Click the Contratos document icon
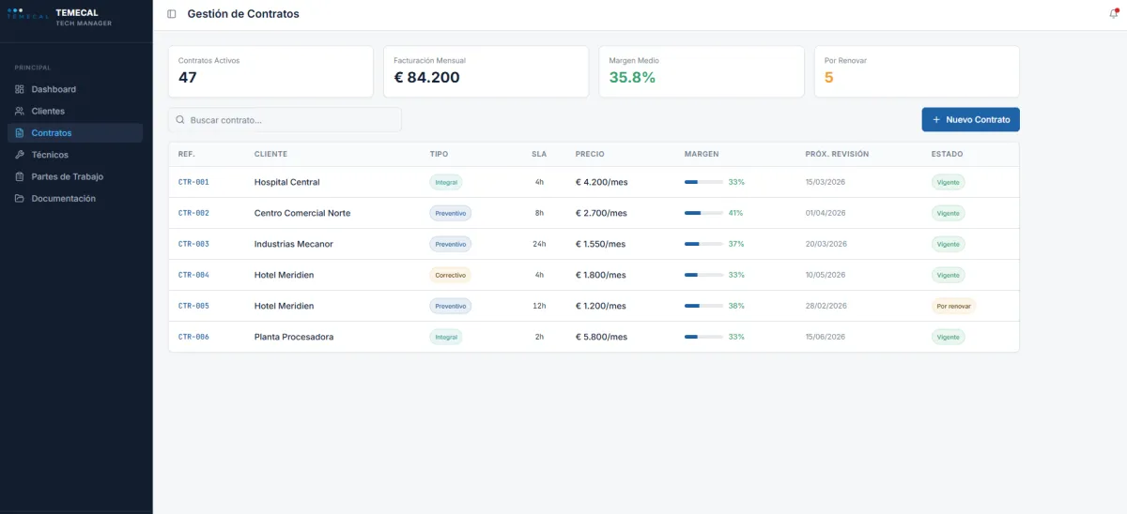 20,133
